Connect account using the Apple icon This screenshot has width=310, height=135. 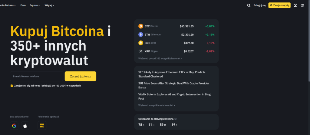pyautogui.click(x=25, y=126)
